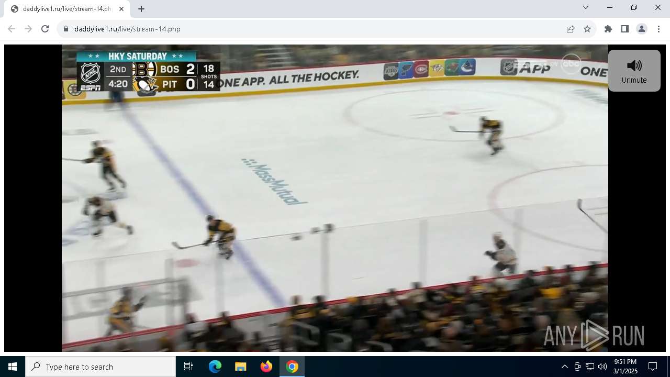Screen dimensions: 670x377
Task: Select the daddylive1 stream tab
Action: point(67,9)
